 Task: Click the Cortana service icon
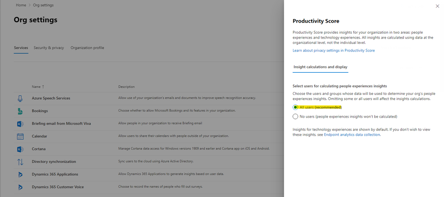[x=20, y=149]
